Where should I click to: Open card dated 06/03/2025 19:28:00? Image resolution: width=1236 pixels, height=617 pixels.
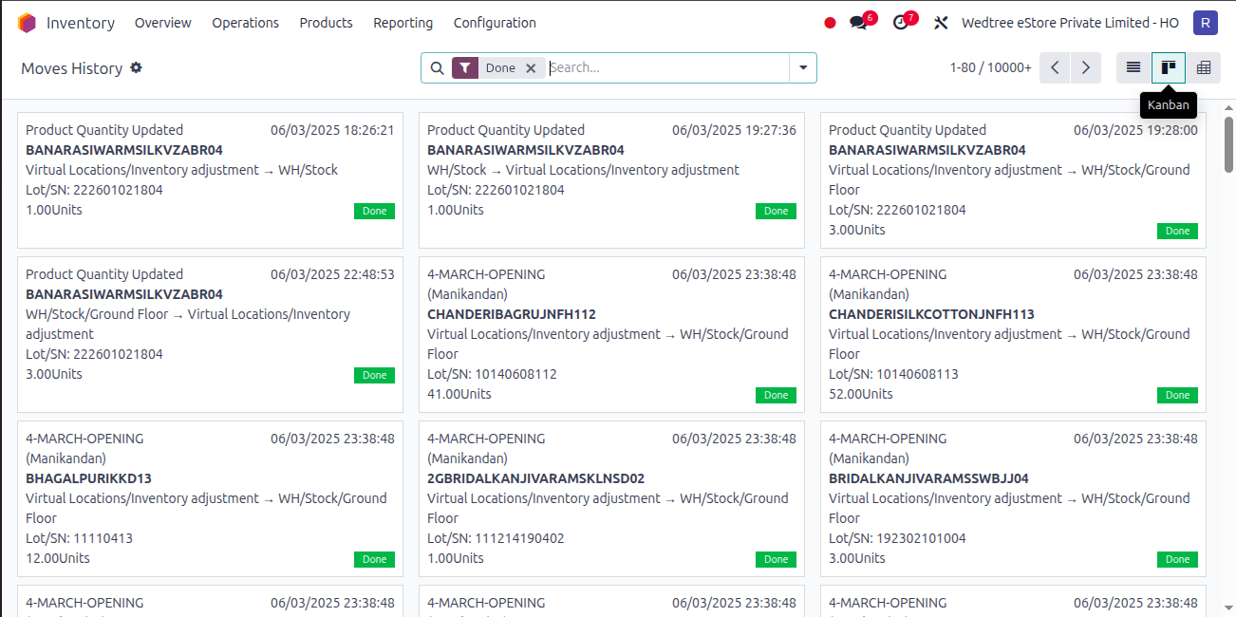pyautogui.click(x=1013, y=180)
